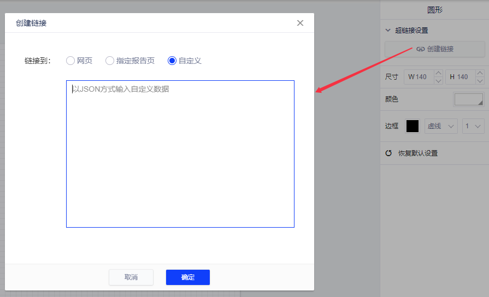Viewport: 489px width, 297px height.
Task: Choose the 指定报告页 radio option
Action: tap(110, 61)
